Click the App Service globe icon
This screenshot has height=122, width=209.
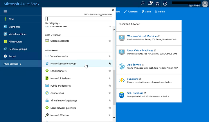coord(122,66)
